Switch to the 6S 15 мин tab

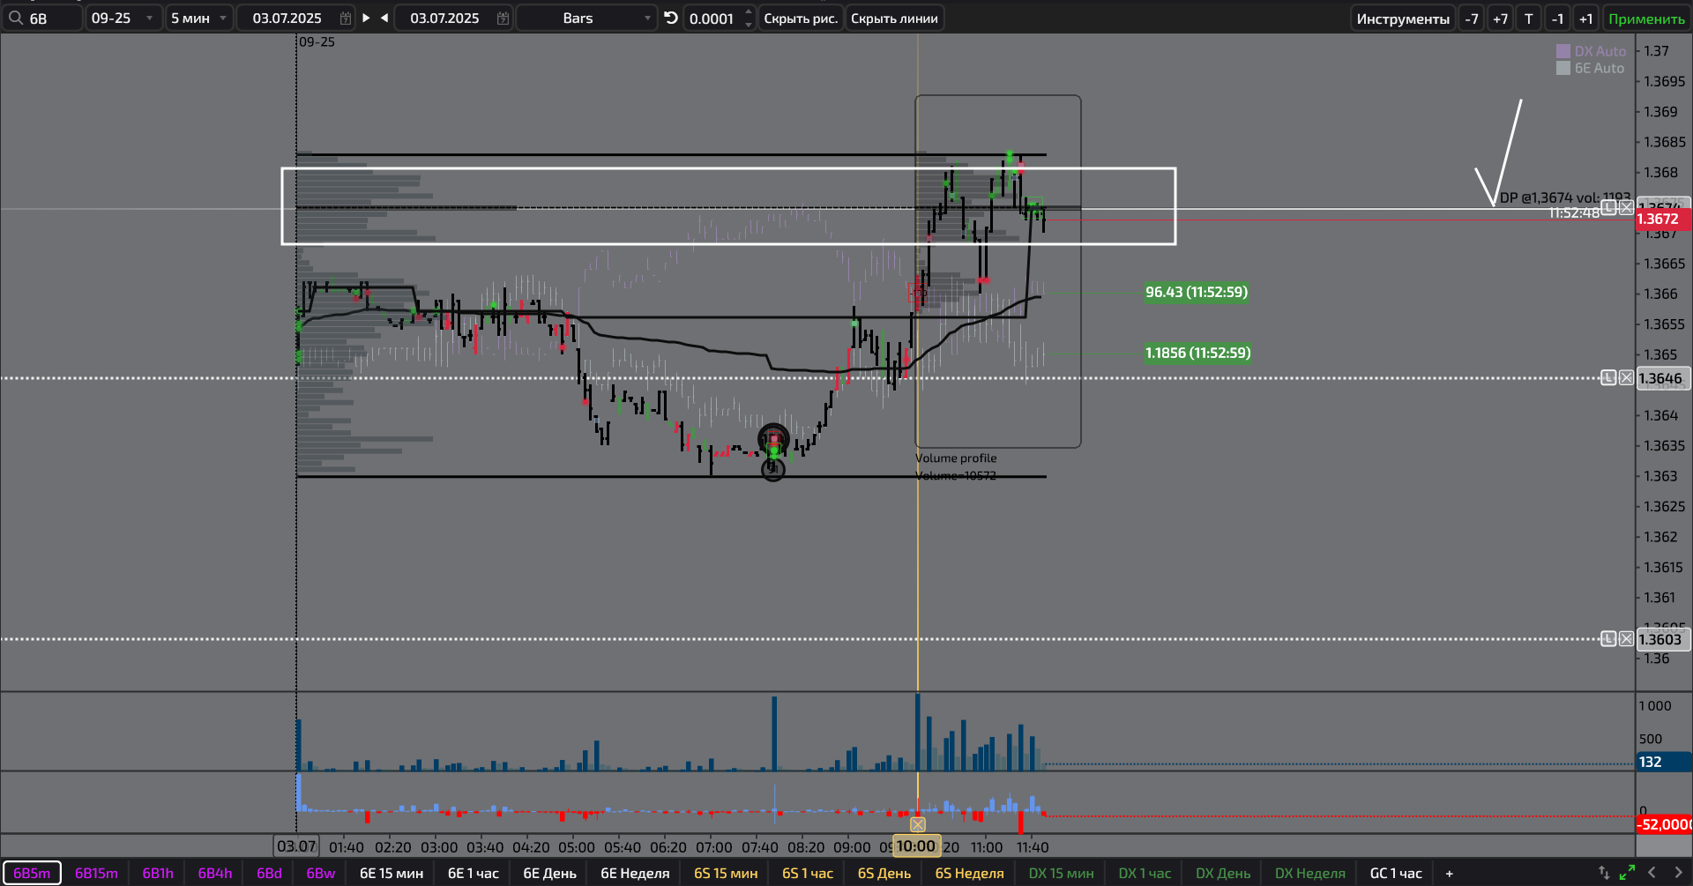point(726,873)
